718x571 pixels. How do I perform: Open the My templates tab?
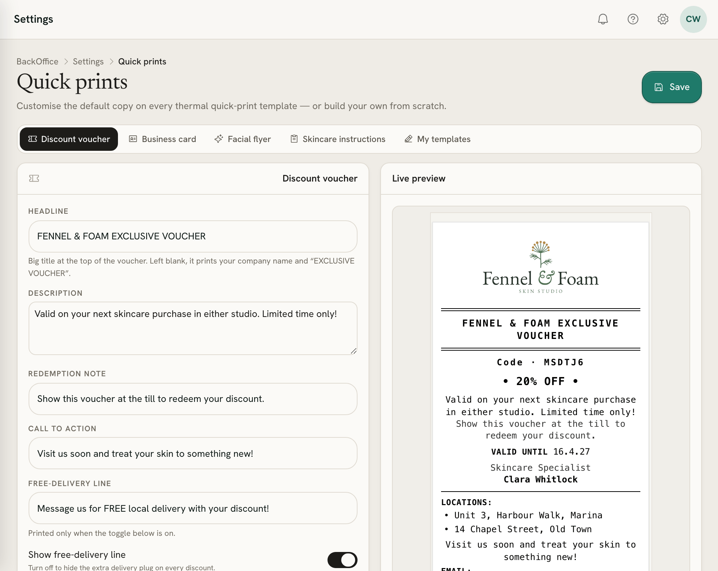[437, 139]
